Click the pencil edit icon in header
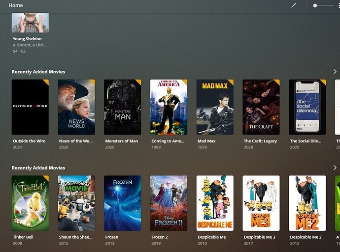This screenshot has width=340, height=252. [294, 5]
